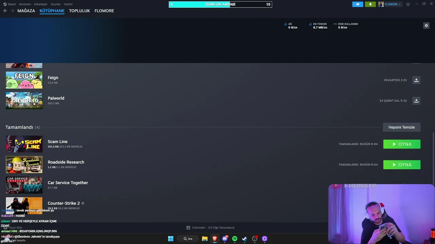
Task: Click the Tamamlandı (4) section header
Action: click(23, 127)
